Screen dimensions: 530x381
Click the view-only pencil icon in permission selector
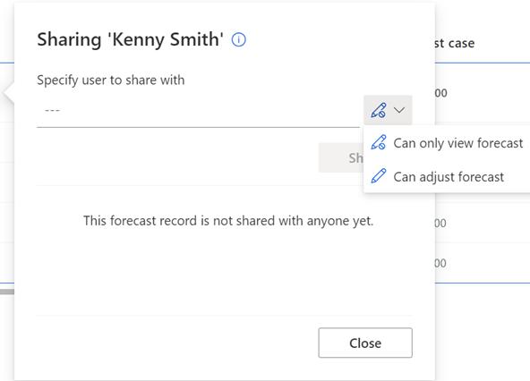tap(379, 110)
